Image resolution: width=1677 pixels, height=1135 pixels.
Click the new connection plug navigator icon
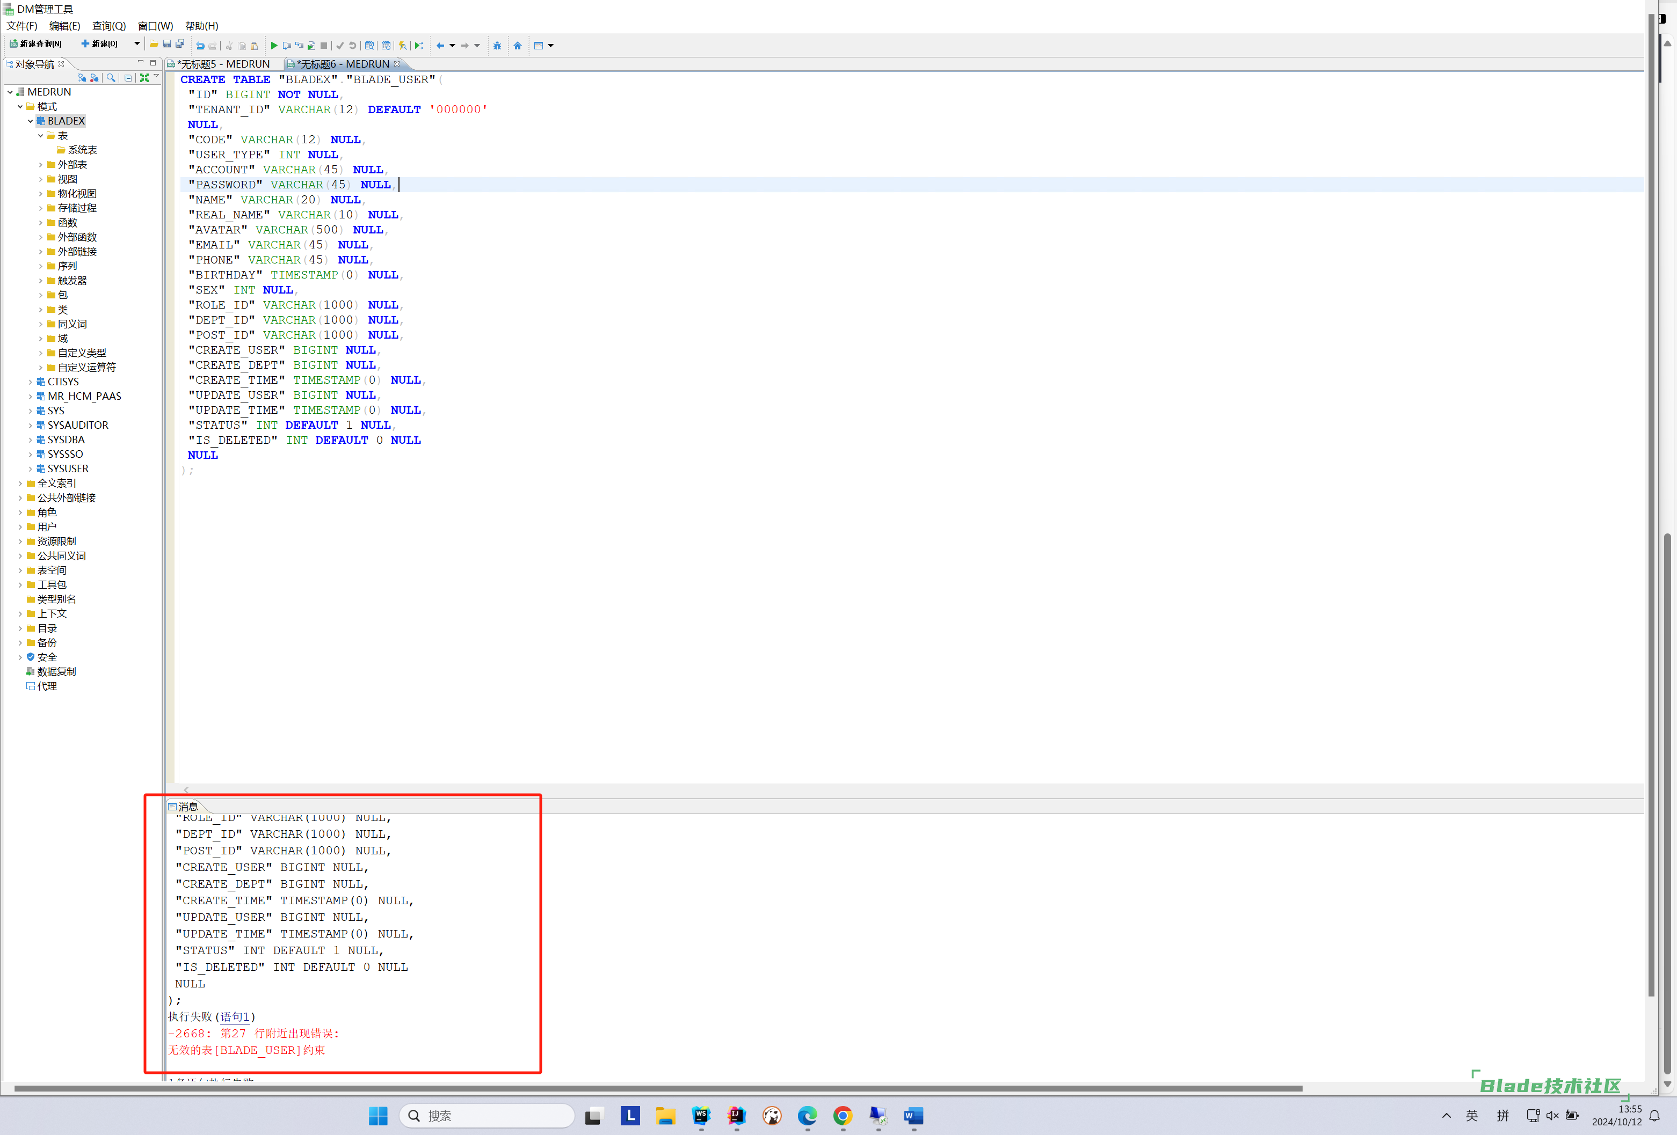[82, 78]
